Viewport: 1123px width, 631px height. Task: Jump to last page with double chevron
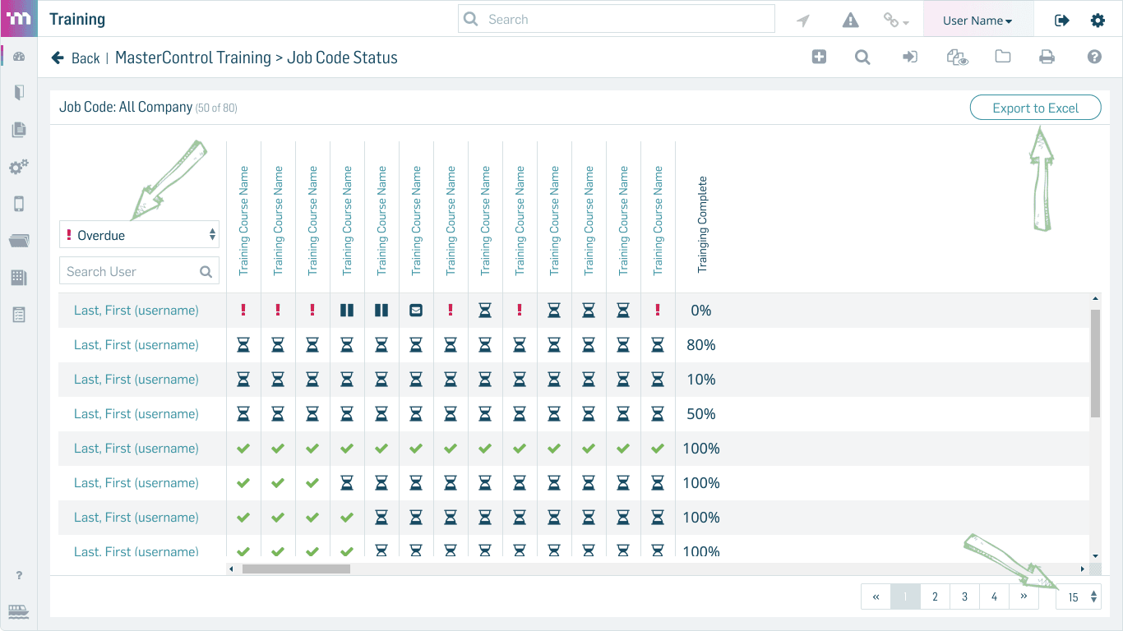pos(1024,597)
